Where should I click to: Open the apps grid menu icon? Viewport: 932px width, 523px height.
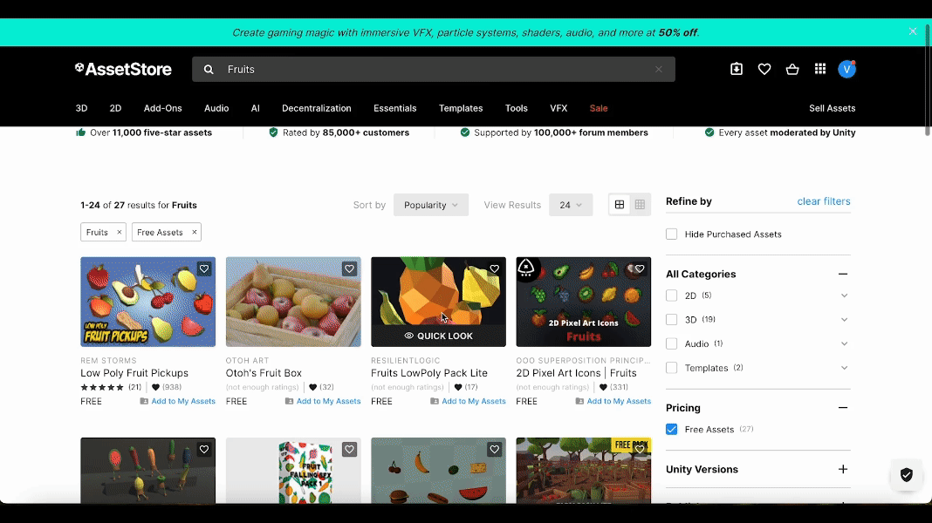click(820, 69)
